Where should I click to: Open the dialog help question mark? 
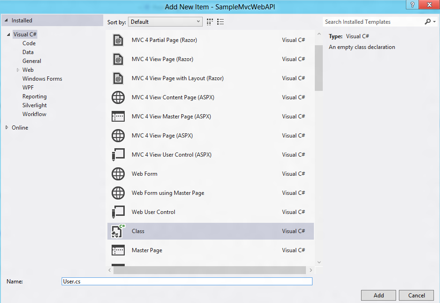[412, 5]
